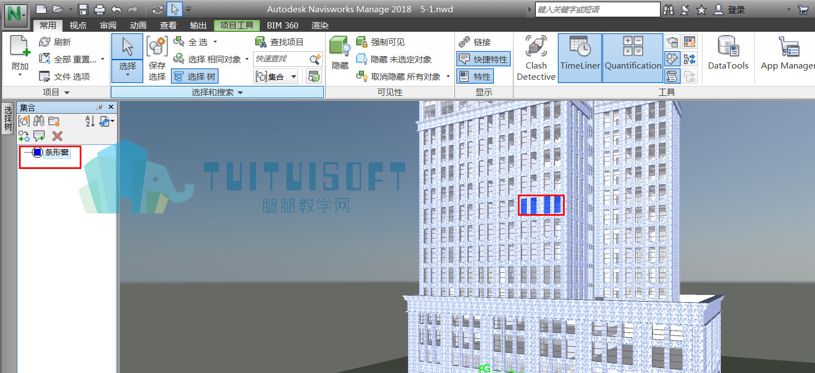Create a new folder in Sets panel
Screen dimensions: 815x373
pyautogui.click(x=54, y=121)
